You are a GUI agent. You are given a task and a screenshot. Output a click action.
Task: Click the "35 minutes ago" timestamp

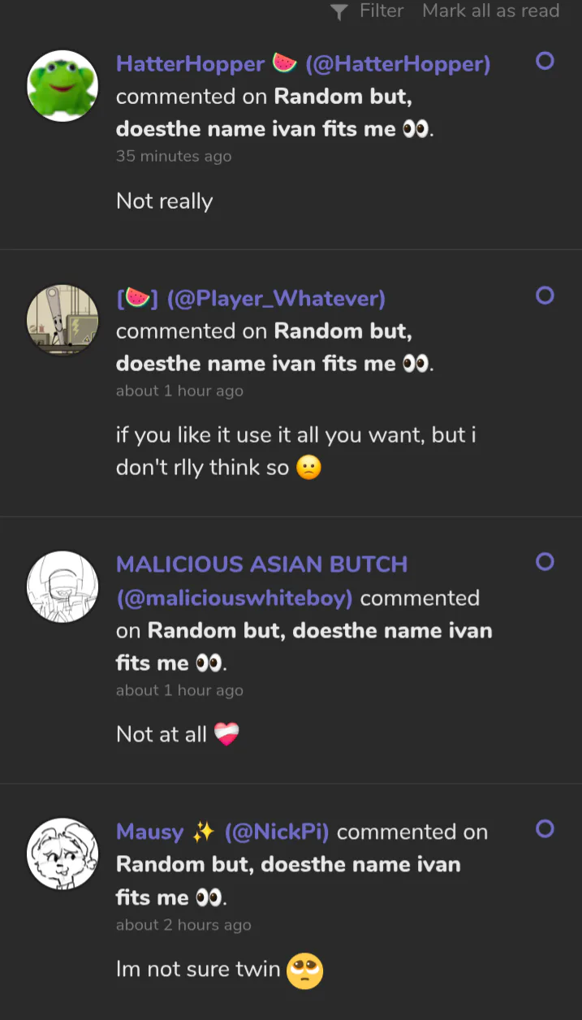tap(174, 156)
